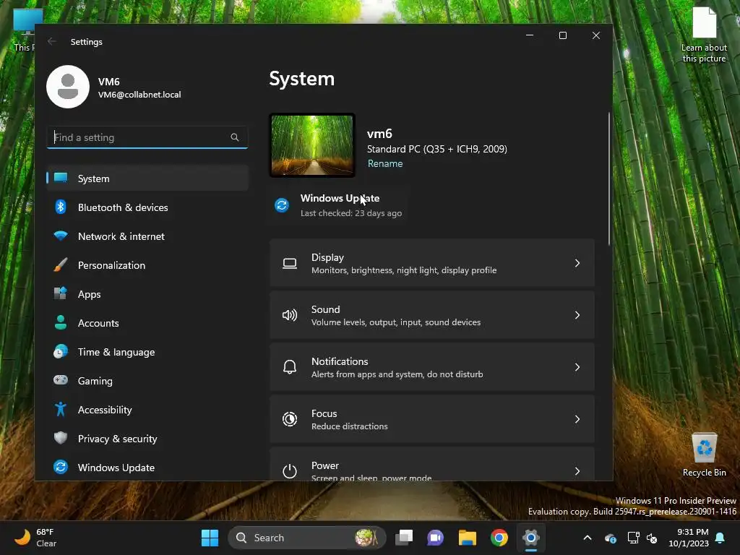The width and height of the screenshot is (740, 555).
Task: Select Accessibility in the sidebar
Action: pyautogui.click(x=147, y=410)
